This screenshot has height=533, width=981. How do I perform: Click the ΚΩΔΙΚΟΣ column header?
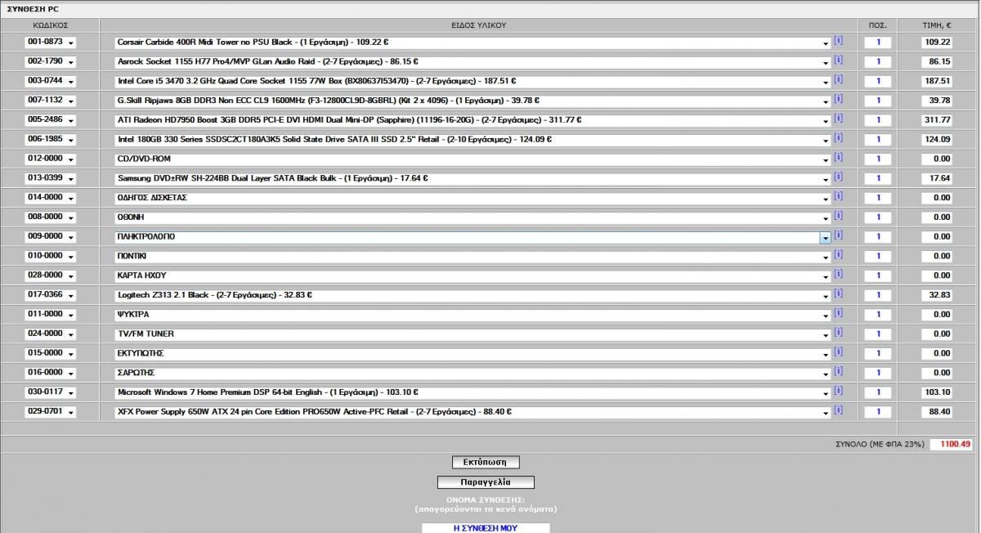[x=50, y=25]
